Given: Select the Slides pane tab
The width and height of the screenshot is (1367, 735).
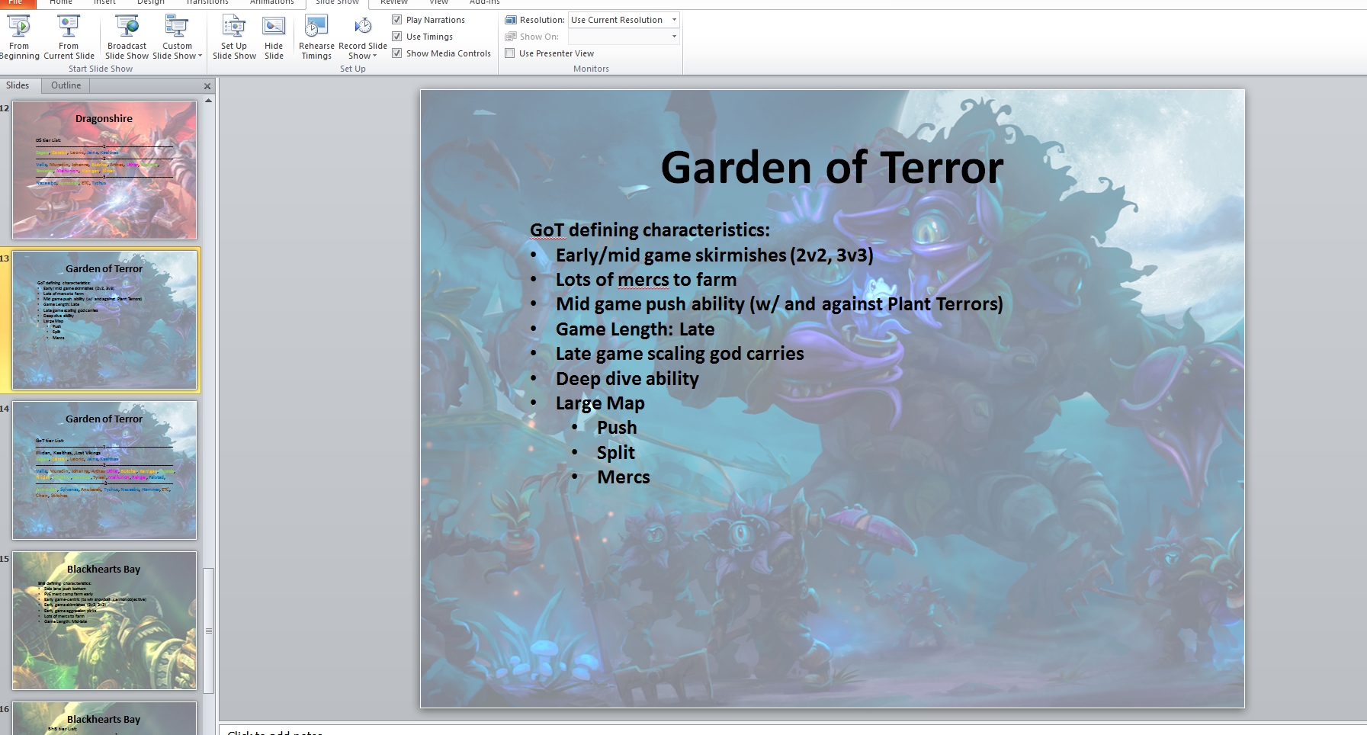Looking at the screenshot, I should pos(18,85).
